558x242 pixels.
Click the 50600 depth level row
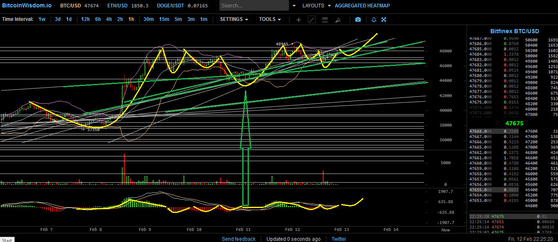541,40
